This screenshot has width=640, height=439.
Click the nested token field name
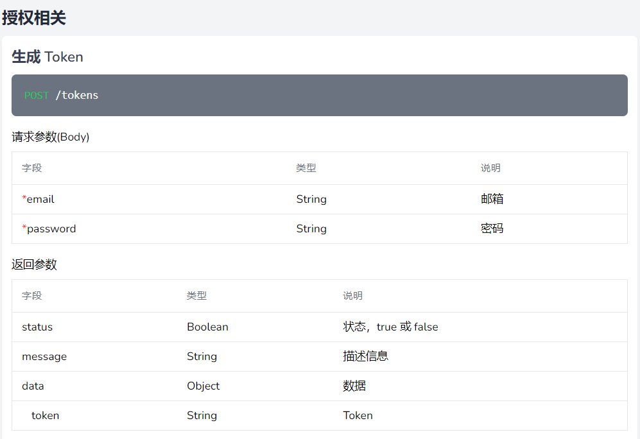pyautogui.click(x=45, y=416)
